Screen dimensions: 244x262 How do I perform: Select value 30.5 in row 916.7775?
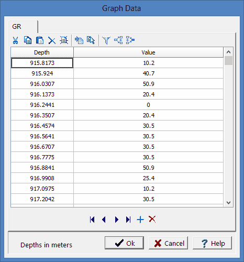click(148, 157)
